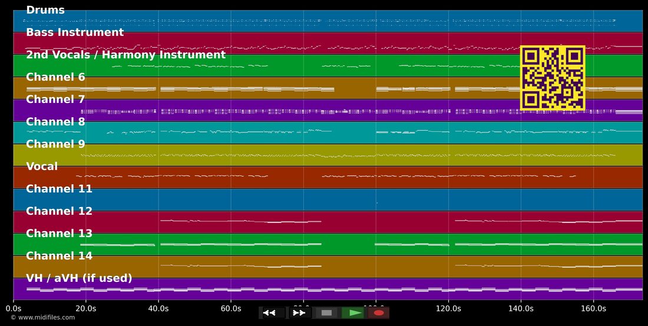Select the VH / aVH (if used) label

pos(79,278)
